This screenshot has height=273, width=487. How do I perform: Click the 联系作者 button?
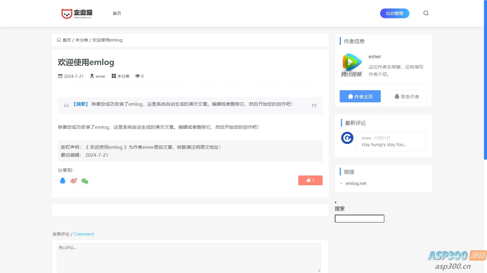(407, 96)
